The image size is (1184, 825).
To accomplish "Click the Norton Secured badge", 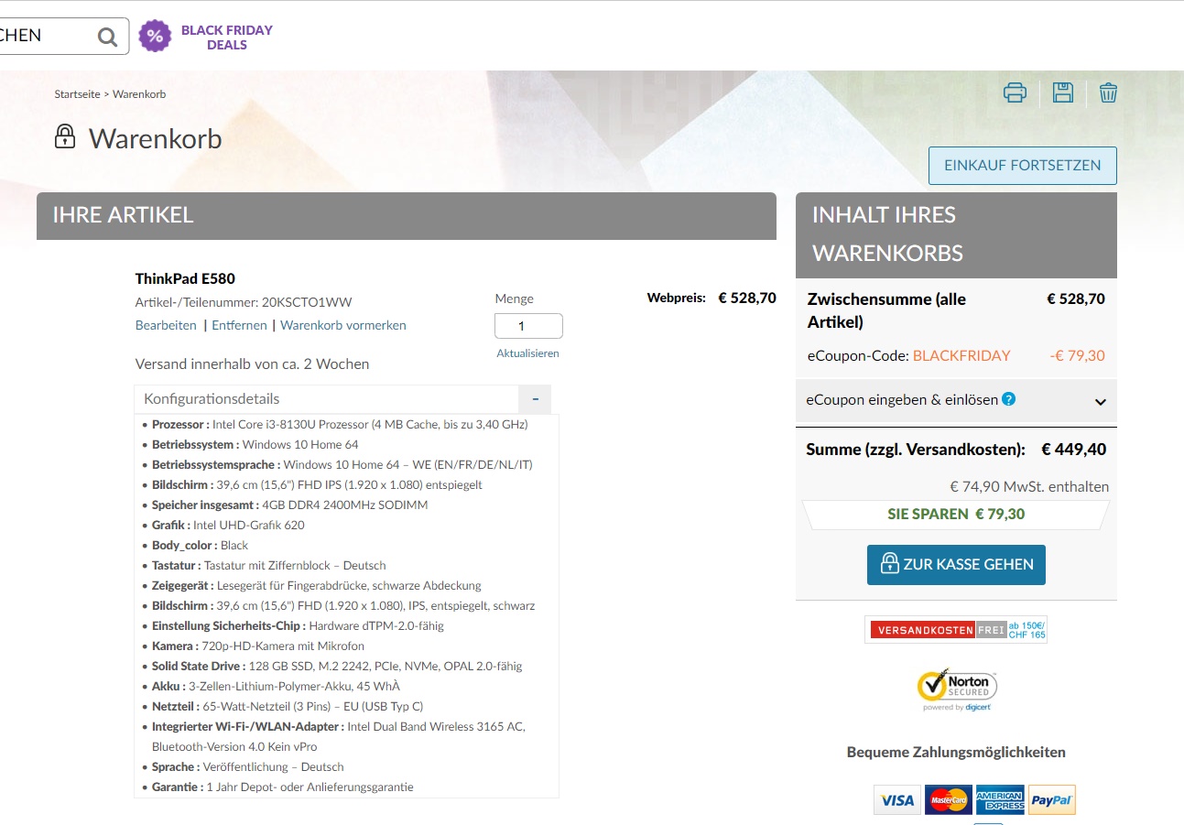I will [x=957, y=690].
